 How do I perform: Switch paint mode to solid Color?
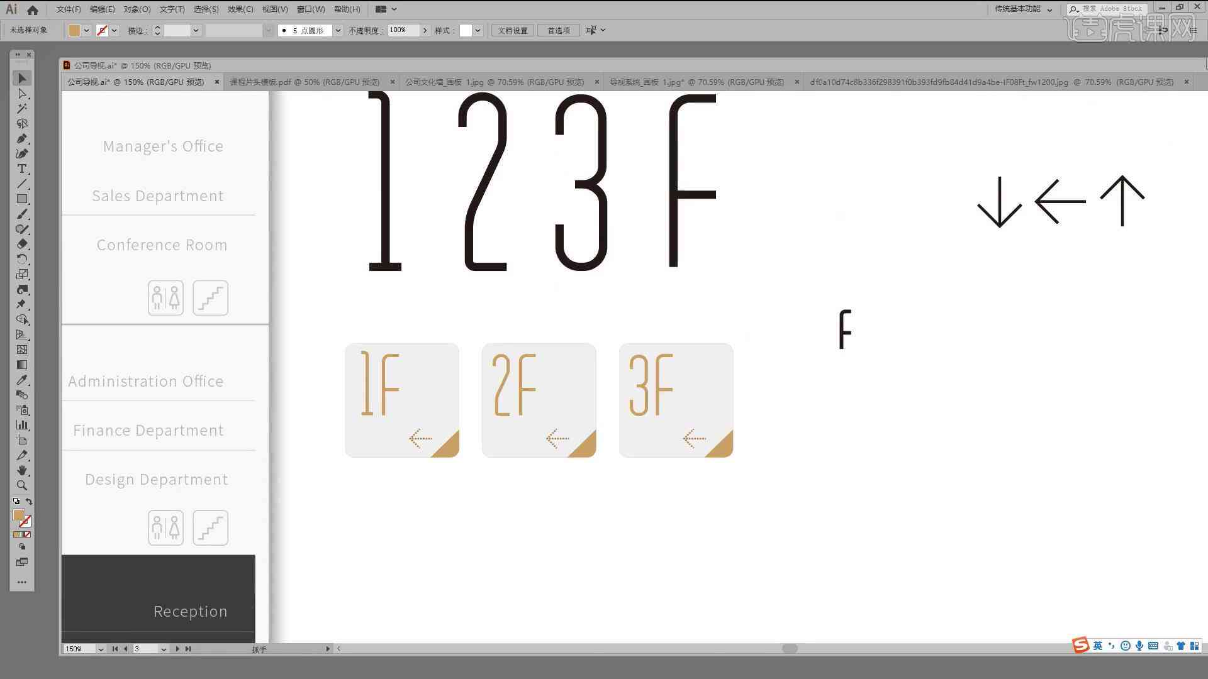[16, 534]
